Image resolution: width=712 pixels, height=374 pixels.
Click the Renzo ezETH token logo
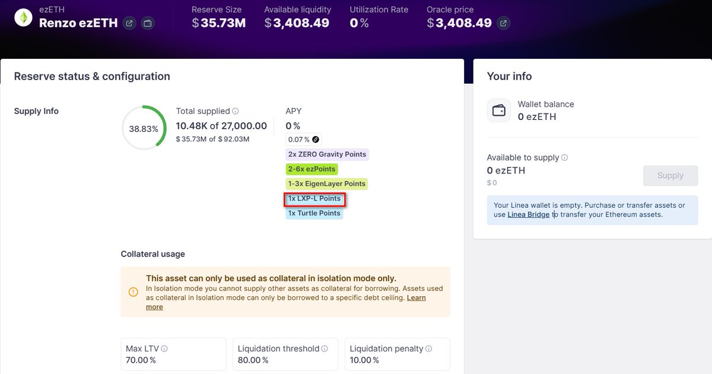coord(24,18)
